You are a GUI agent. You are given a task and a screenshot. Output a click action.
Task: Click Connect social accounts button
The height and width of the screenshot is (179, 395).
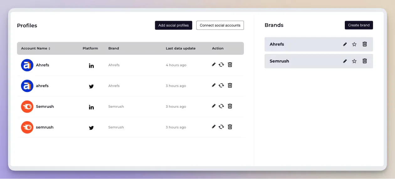(x=220, y=25)
